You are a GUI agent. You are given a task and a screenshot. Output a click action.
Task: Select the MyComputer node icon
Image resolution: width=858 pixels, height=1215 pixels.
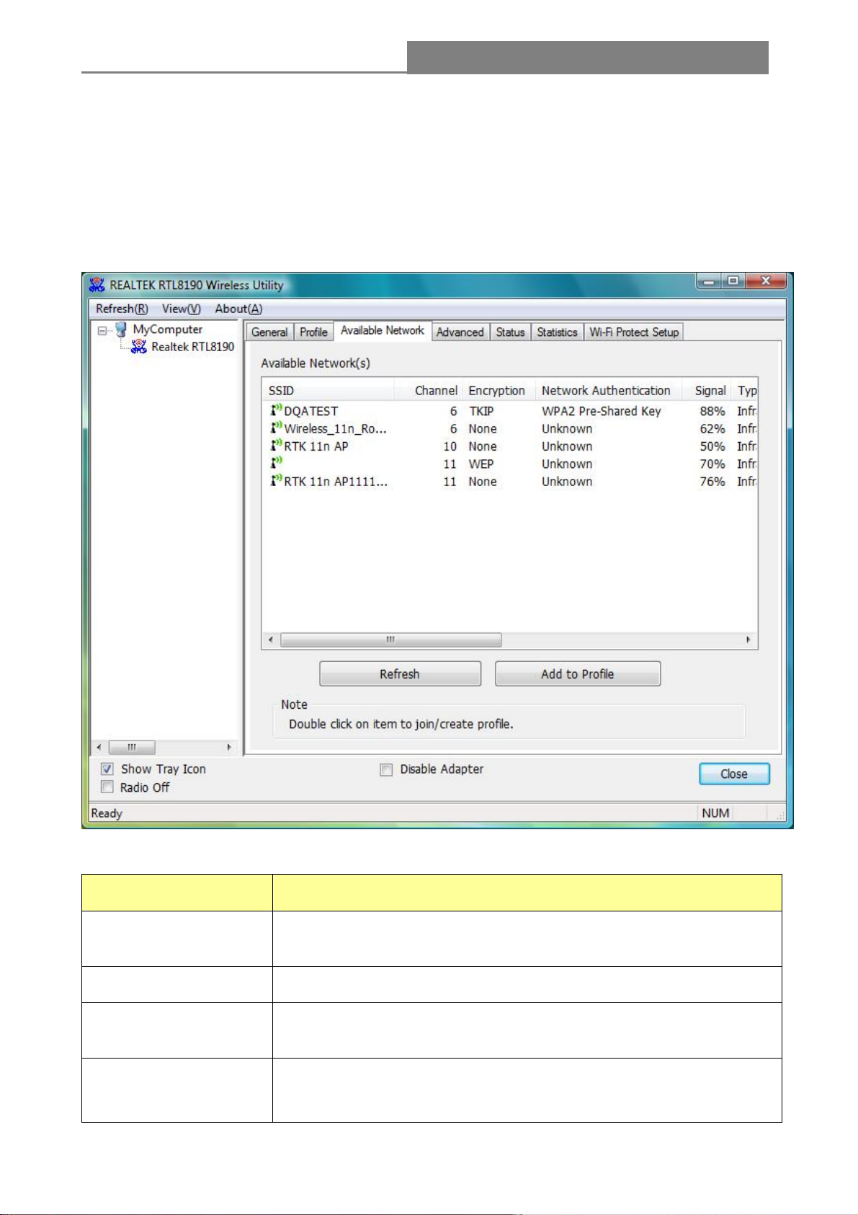tap(121, 330)
